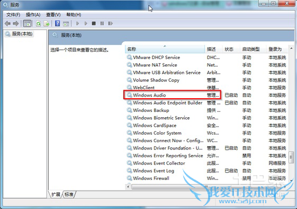
Task: Select the VMware NAT Service row
Action: tap(206, 65)
